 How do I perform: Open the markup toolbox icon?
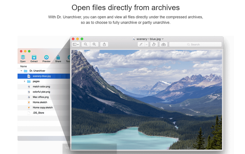[x=164, y=45]
